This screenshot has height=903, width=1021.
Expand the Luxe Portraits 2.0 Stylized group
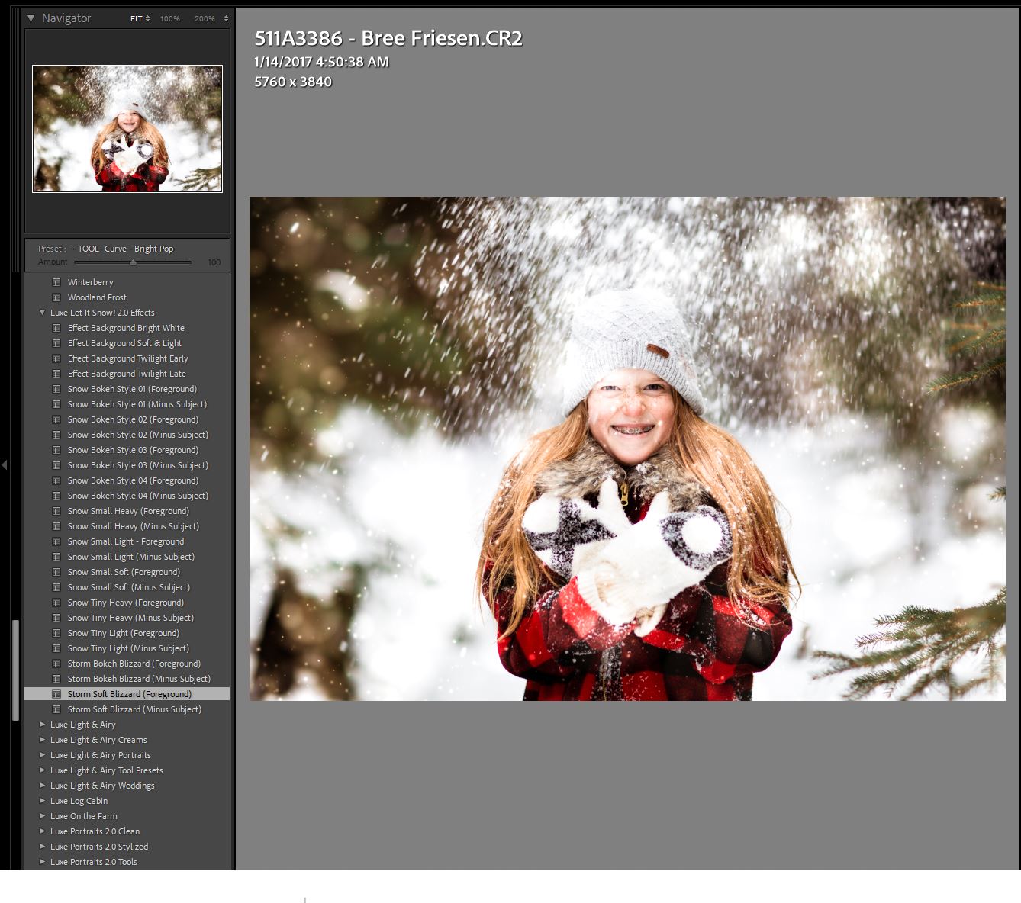pyautogui.click(x=43, y=847)
